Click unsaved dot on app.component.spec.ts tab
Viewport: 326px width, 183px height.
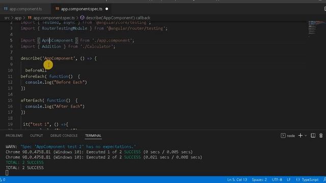pyautogui.click(x=106, y=9)
